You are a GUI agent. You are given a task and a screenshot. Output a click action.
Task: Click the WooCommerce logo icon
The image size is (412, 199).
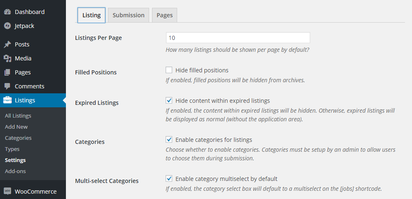7,191
